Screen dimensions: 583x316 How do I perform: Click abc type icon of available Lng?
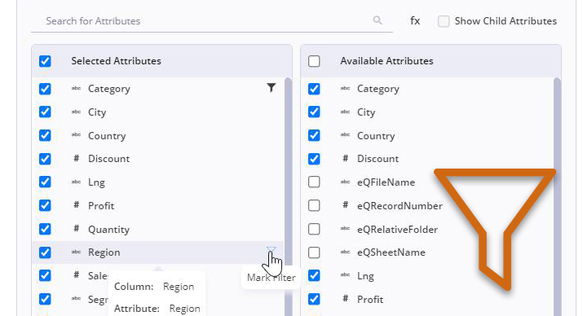pyautogui.click(x=346, y=275)
